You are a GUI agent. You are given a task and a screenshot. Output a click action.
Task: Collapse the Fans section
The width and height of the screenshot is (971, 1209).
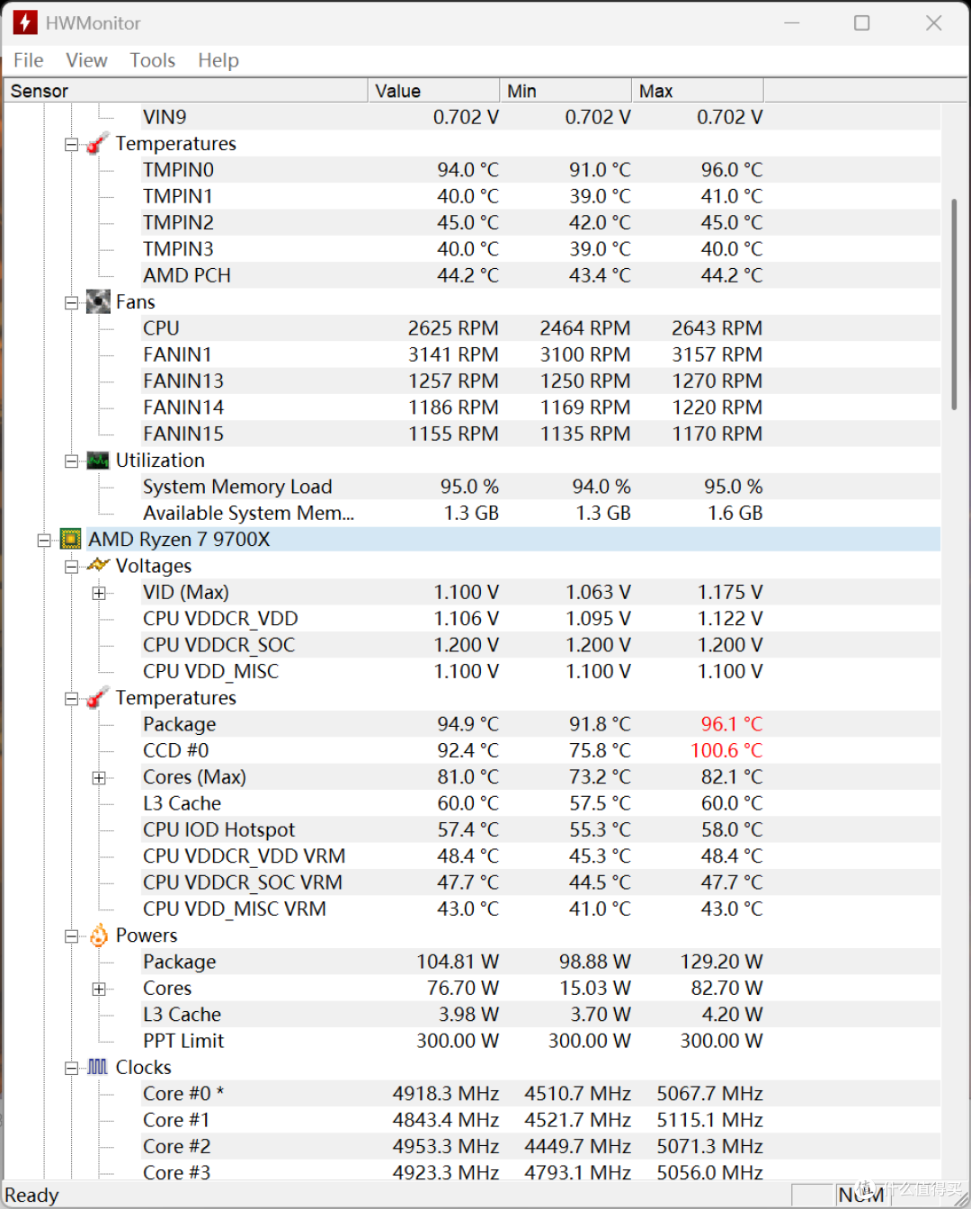71,303
